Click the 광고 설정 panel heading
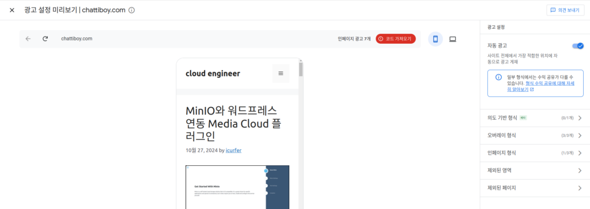 point(496,28)
